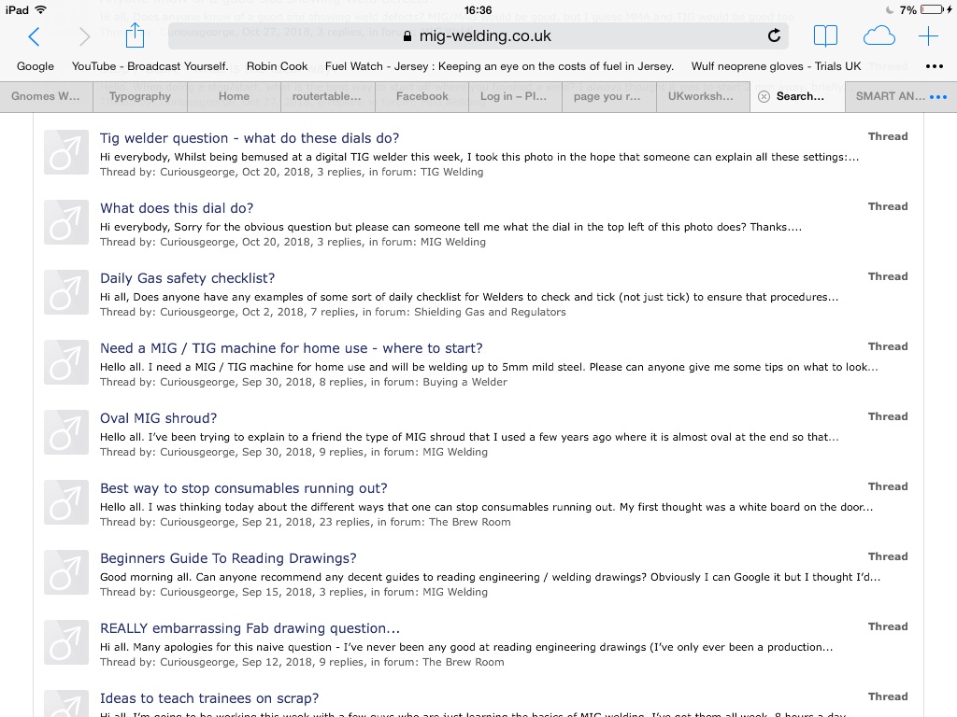This screenshot has height=717, width=957.
Task: Tap Curiousgeorge in Tig welder thread byline
Action: (198, 173)
